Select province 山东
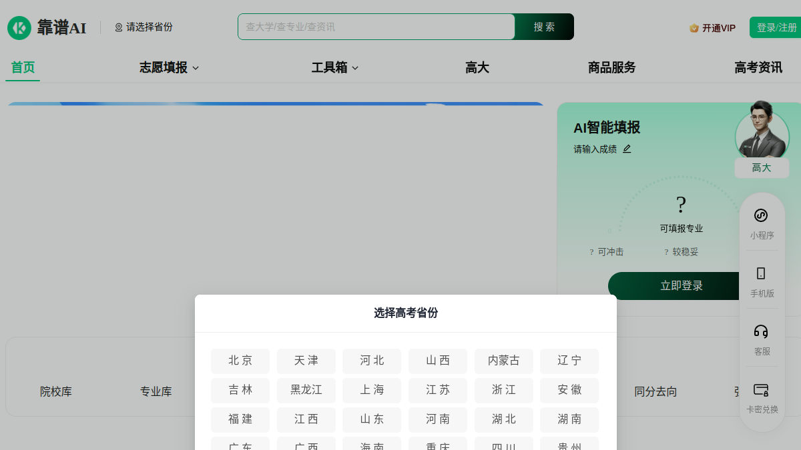 coord(372,419)
